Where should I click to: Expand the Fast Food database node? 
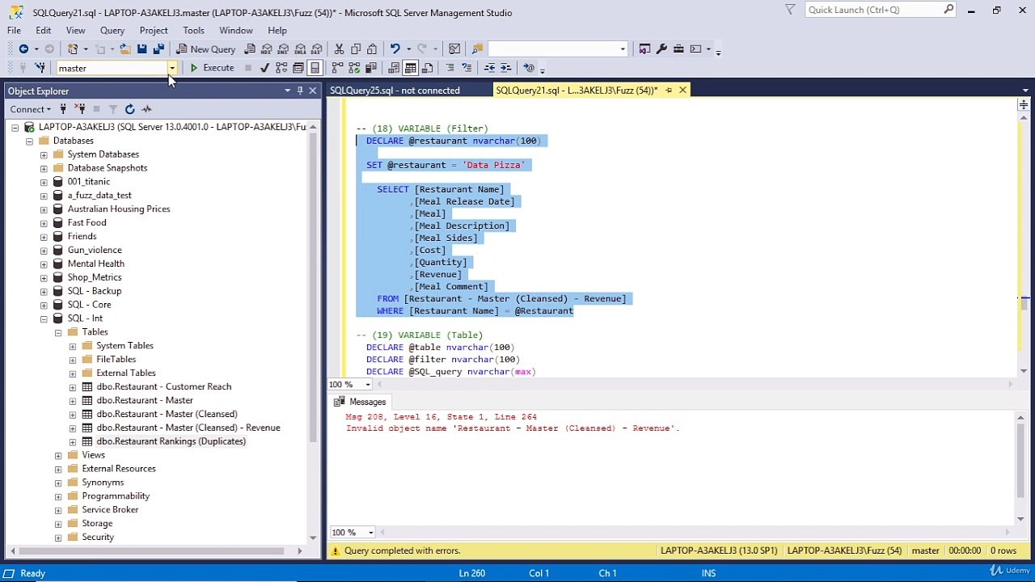click(x=44, y=222)
